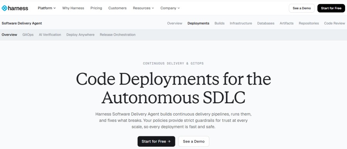Open the Why Harness page
This screenshot has height=149, width=347.
click(x=73, y=8)
